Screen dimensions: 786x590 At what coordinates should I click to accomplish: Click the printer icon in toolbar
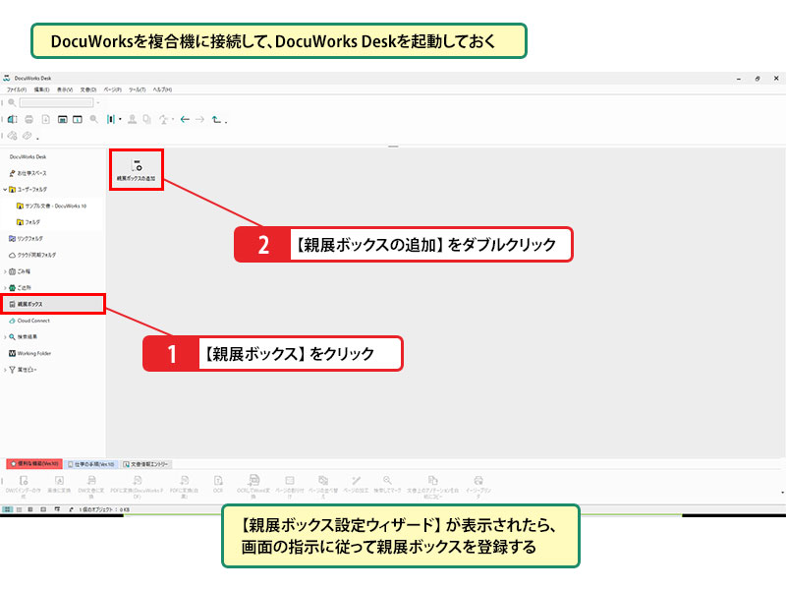click(29, 119)
